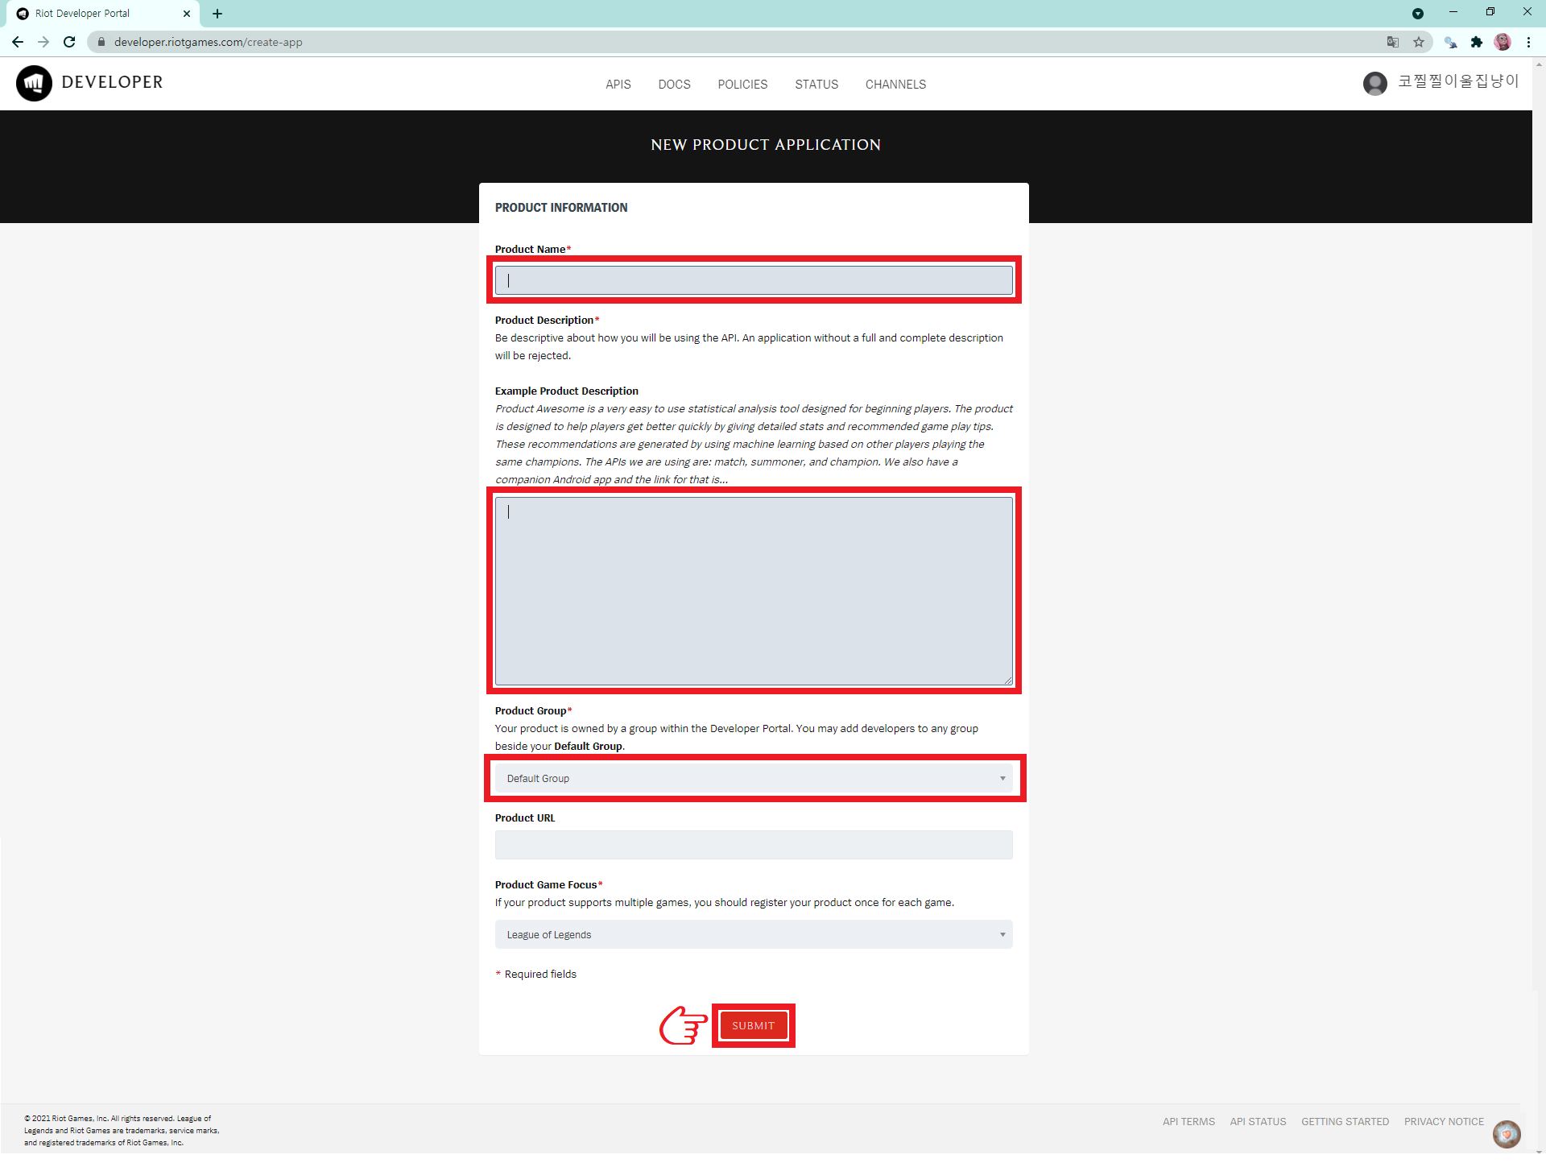Click the translate page icon
This screenshot has width=1546, height=1163.
coord(1393,42)
